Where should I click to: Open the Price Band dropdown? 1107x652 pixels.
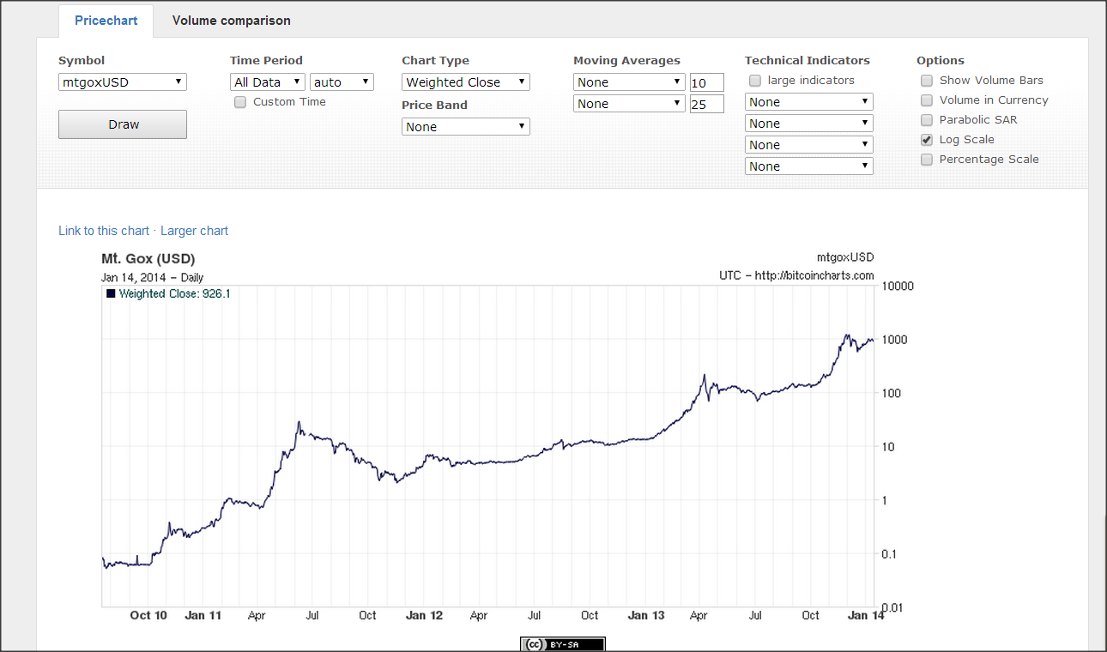pyautogui.click(x=466, y=127)
